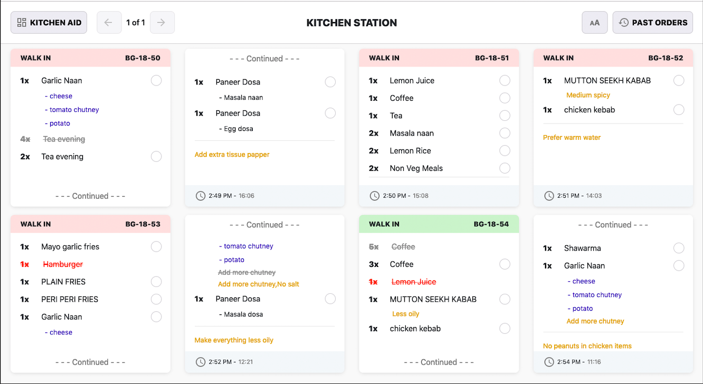
Task: Mark MUTTON SEEKH KABAB done on BG-18-52
Action: (679, 80)
